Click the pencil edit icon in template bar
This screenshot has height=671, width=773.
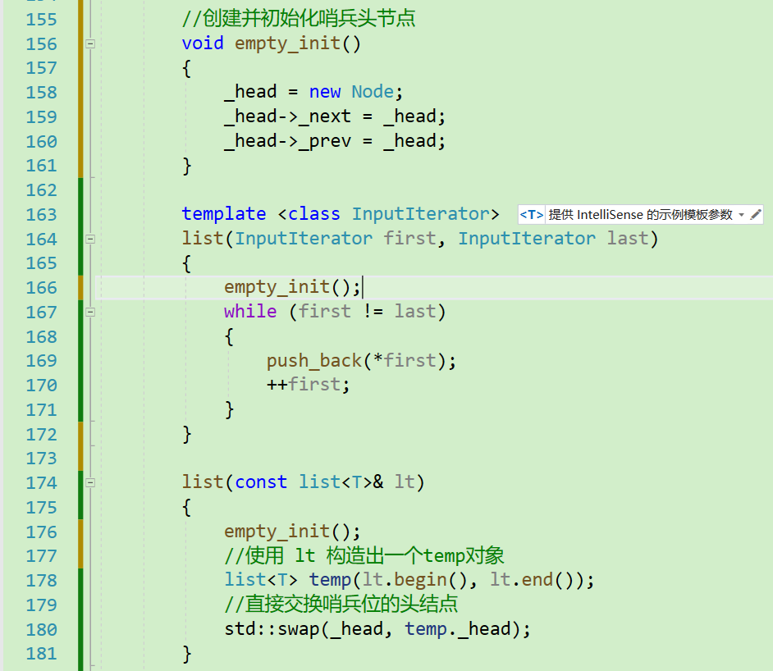(756, 215)
